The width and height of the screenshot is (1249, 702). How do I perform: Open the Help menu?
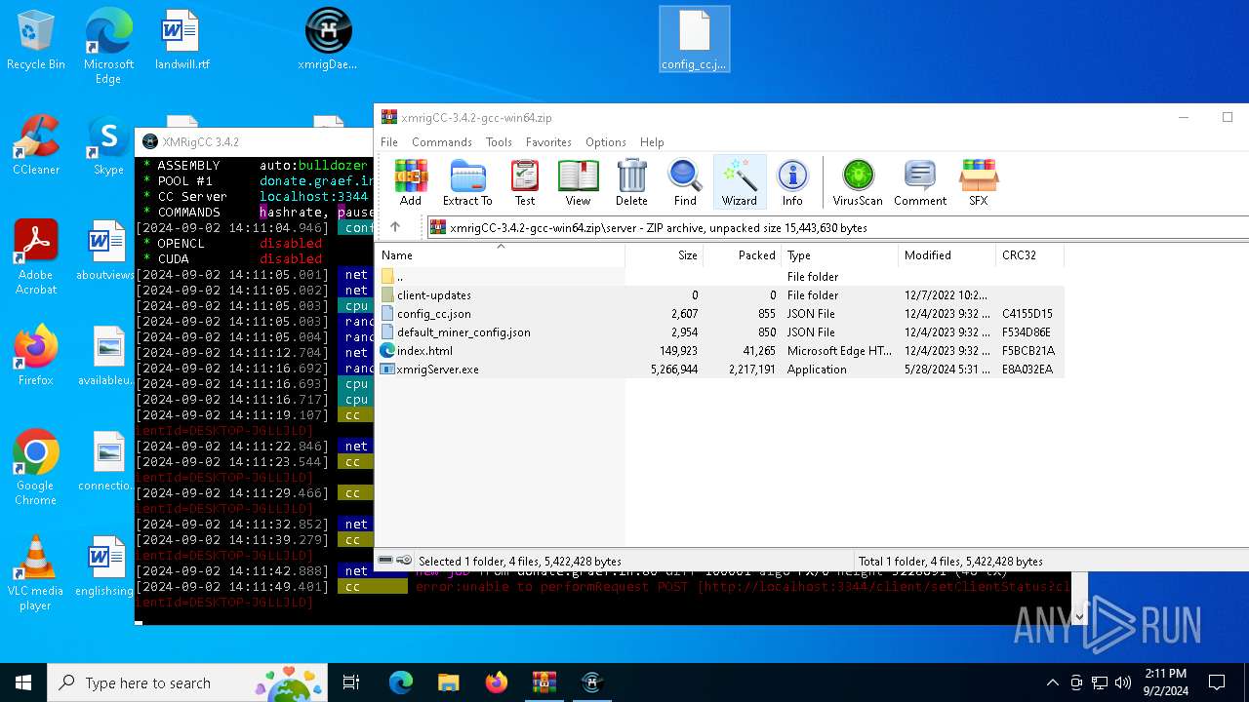point(652,142)
